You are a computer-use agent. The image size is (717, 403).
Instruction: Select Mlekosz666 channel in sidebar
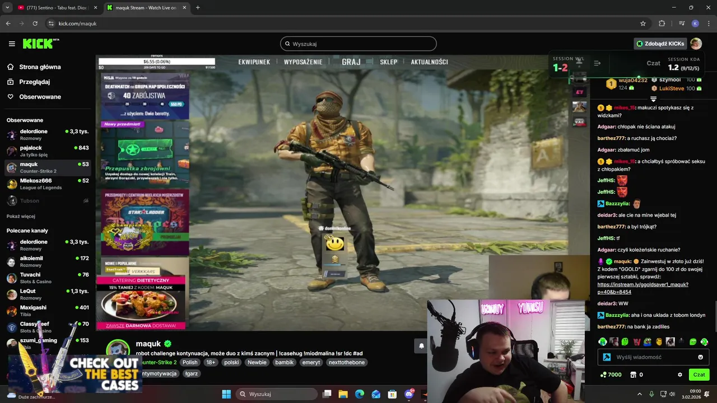[x=48, y=184]
